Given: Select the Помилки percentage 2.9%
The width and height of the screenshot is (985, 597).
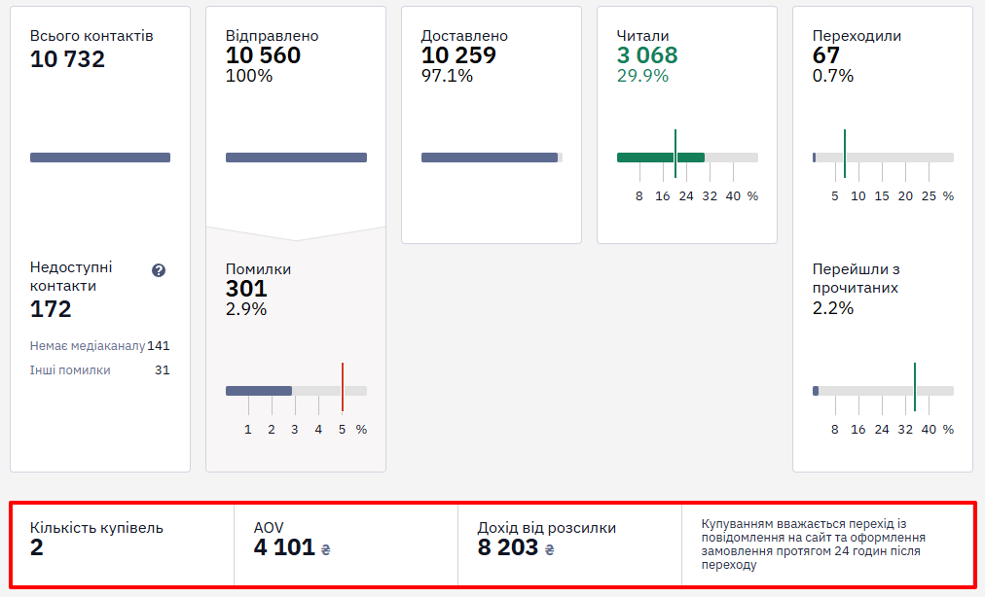Looking at the screenshot, I should pos(246,309).
